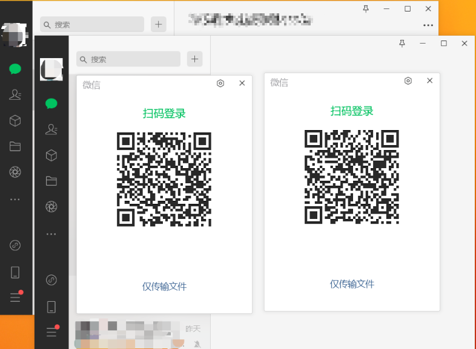Open Favorites cube icon in back window sidebar

(15, 121)
